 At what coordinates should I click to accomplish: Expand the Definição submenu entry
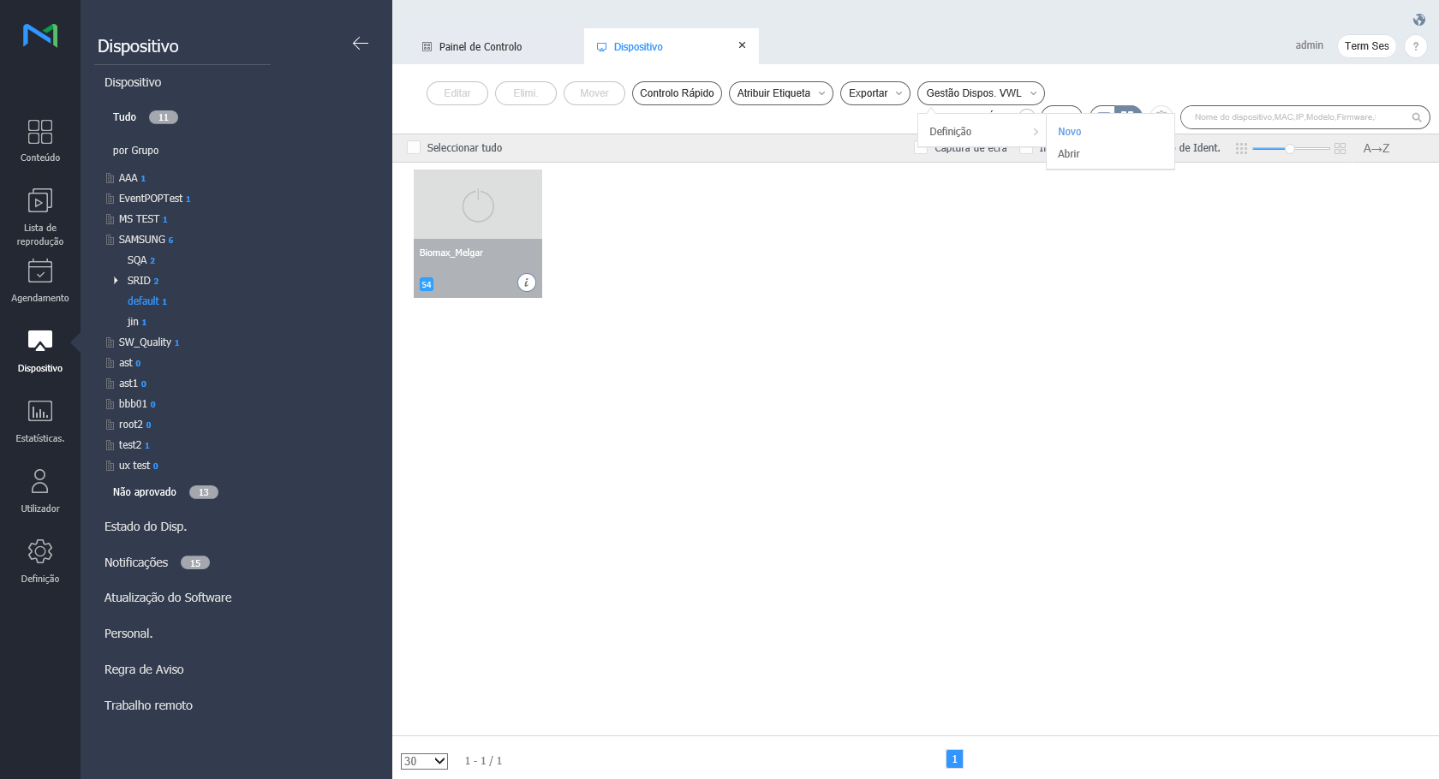point(982,132)
